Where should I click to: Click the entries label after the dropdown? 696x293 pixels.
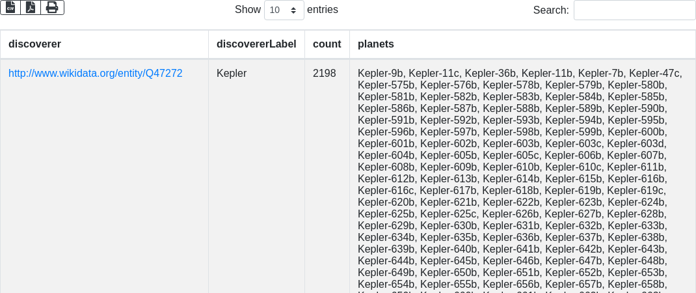[323, 10]
